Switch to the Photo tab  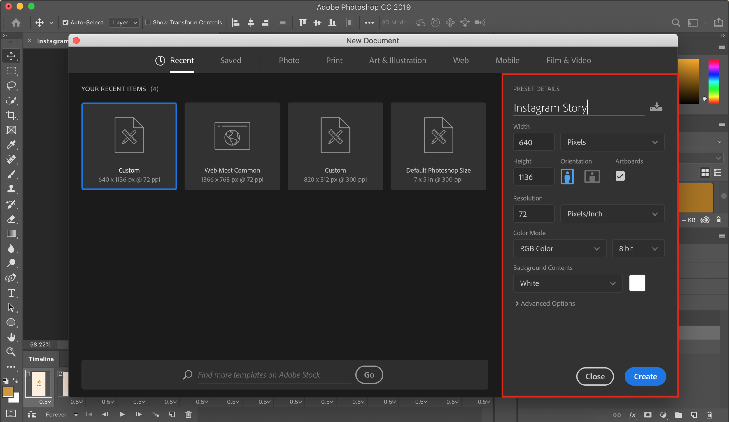(x=289, y=60)
